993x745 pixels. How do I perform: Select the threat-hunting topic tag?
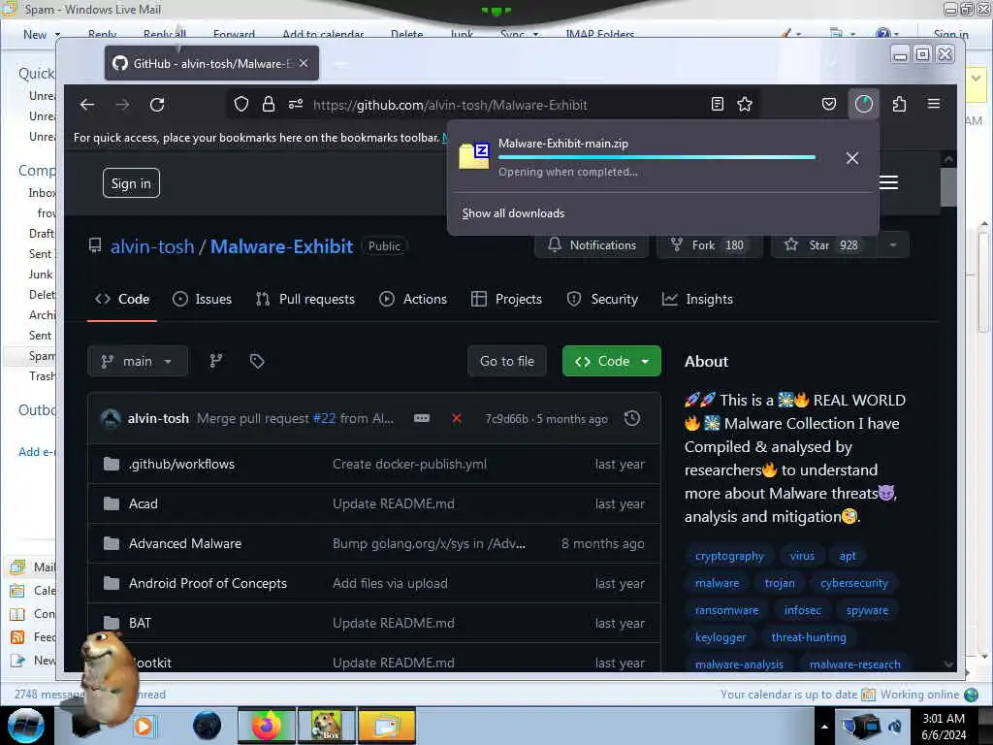click(808, 637)
